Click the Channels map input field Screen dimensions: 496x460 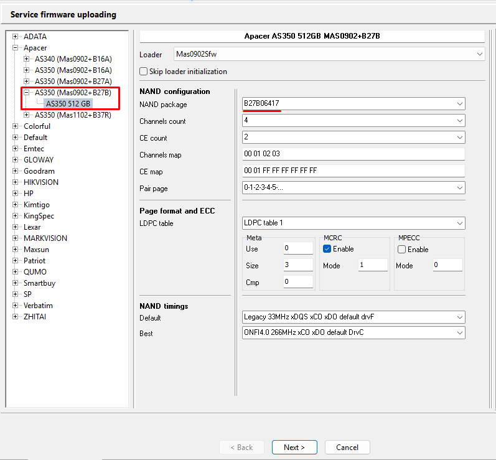(353, 154)
